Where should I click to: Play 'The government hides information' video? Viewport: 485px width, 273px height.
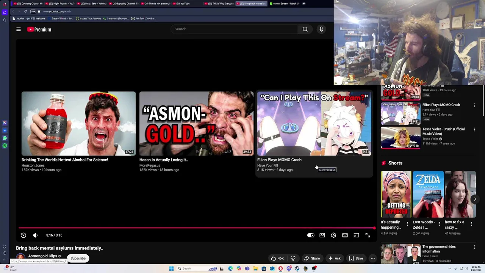[401, 254]
